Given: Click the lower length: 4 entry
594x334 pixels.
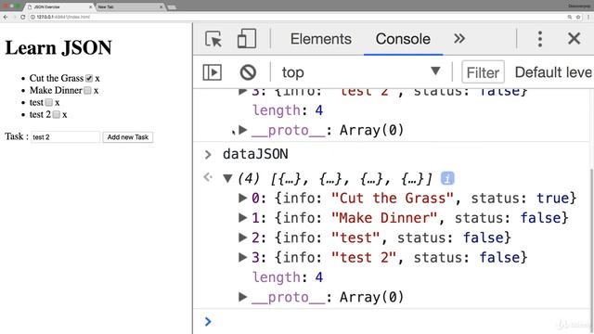Looking at the screenshot, I should tap(288, 277).
